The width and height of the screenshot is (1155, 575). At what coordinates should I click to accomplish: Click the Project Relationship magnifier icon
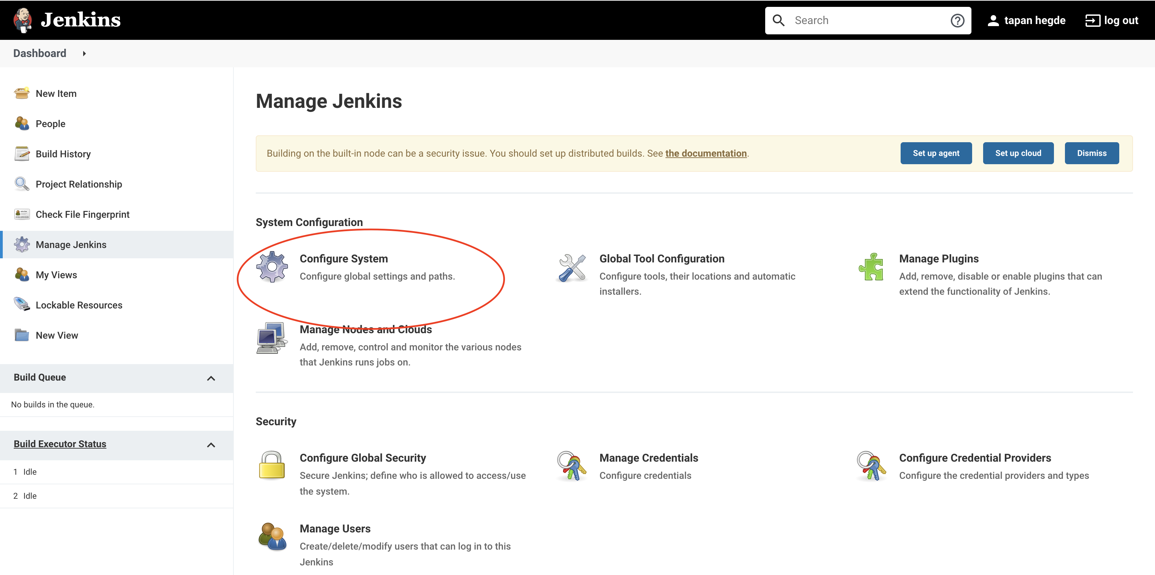22,184
